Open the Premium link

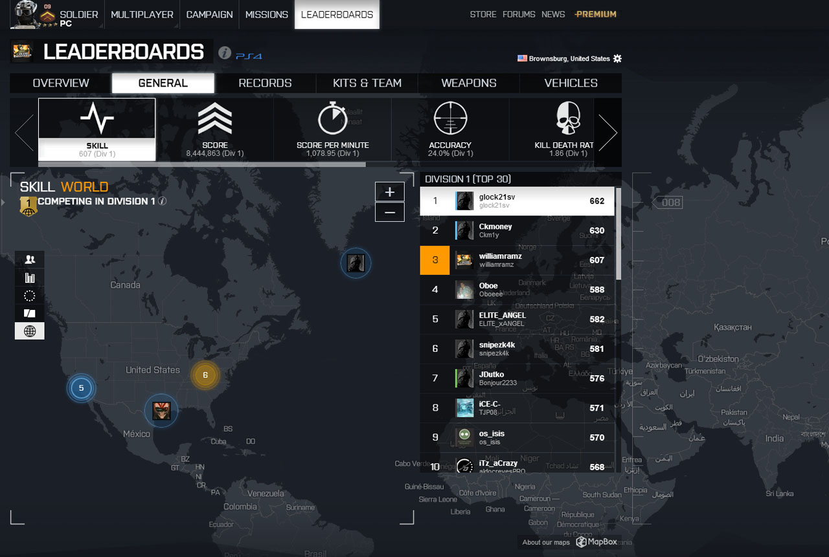[x=595, y=14]
